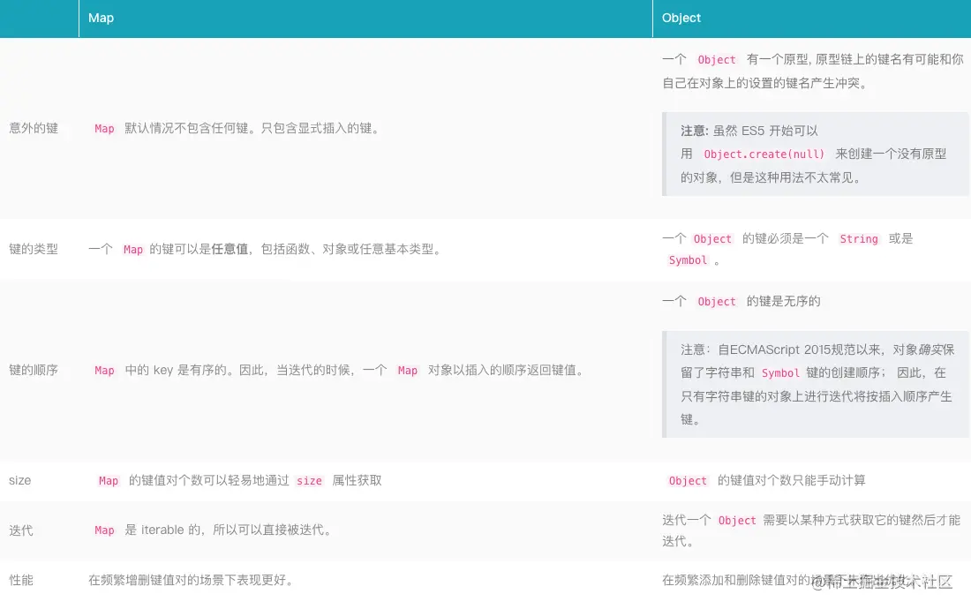This screenshot has height=609, width=971.
Task: Click the 意外的键 row label
Action: pyautogui.click(x=34, y=128)
